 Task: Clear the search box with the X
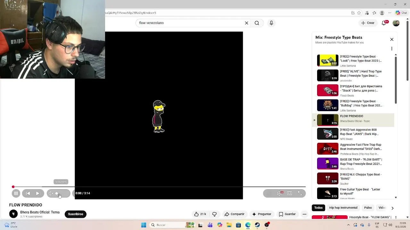click(247, 23)
